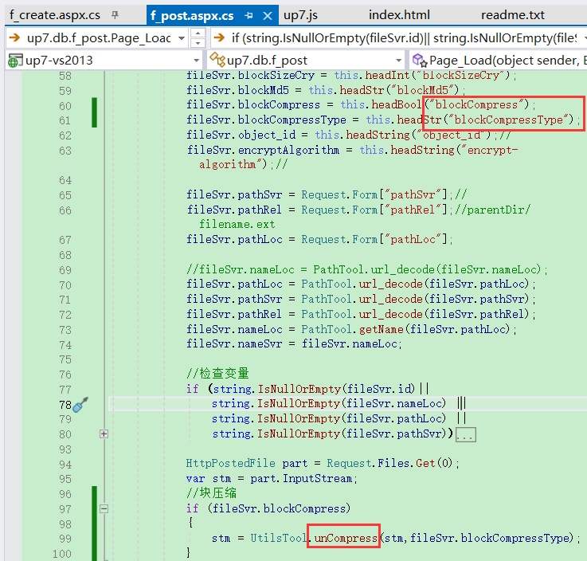587x561 pixels.
Task: Expand the collapsed ... code box
Action: pos(466,435)
